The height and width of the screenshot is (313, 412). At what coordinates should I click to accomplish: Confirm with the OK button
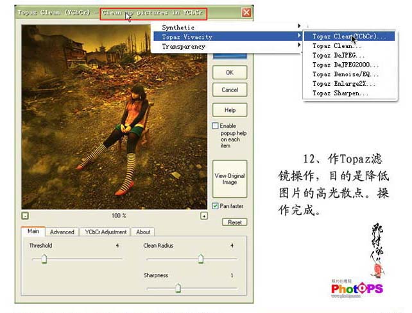(x=230, y=72)
